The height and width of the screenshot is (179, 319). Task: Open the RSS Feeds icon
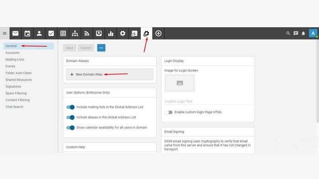[87, 34]
